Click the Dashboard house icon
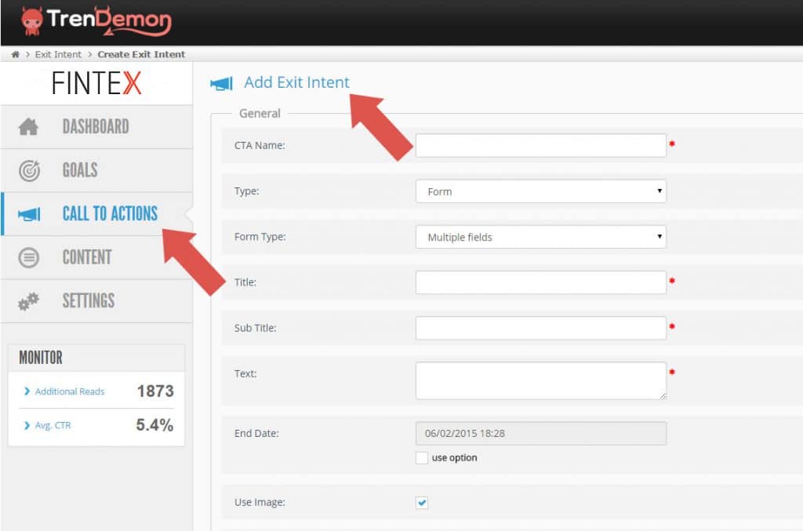 pos(29,126)
